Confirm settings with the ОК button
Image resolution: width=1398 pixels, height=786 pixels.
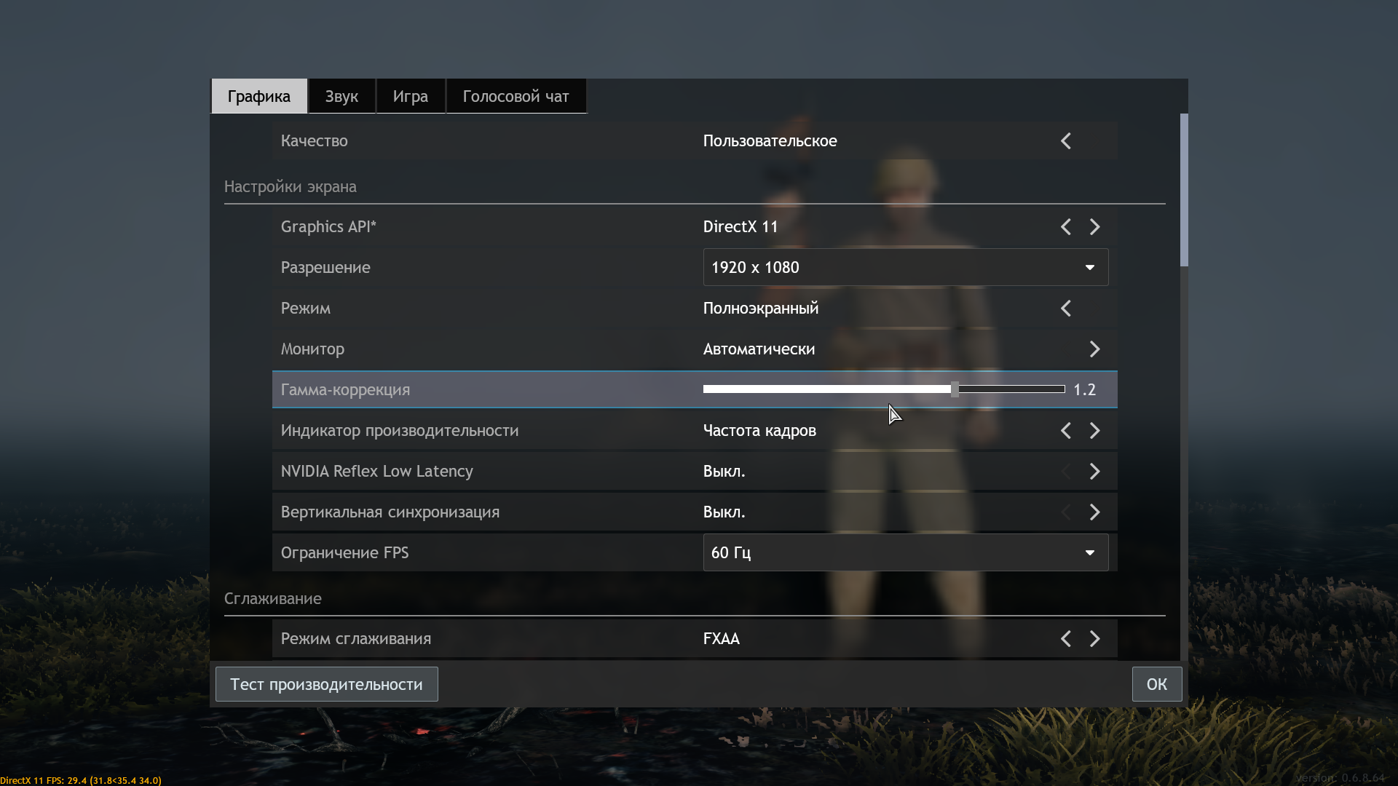coord(1156,685)
